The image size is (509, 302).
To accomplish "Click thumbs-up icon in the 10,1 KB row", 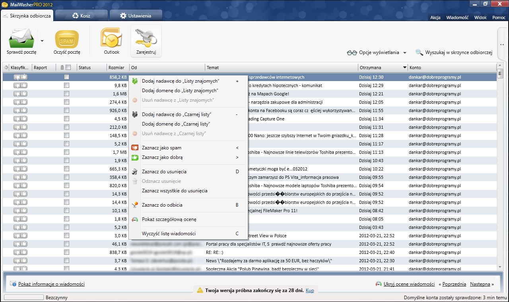I will tap(24, 211).
